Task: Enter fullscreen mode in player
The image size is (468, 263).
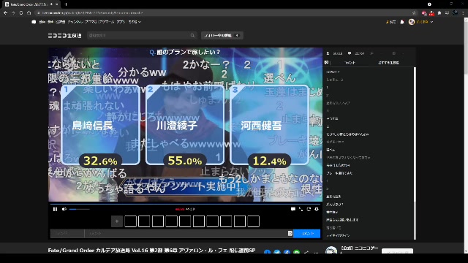Action: (301, 210)
